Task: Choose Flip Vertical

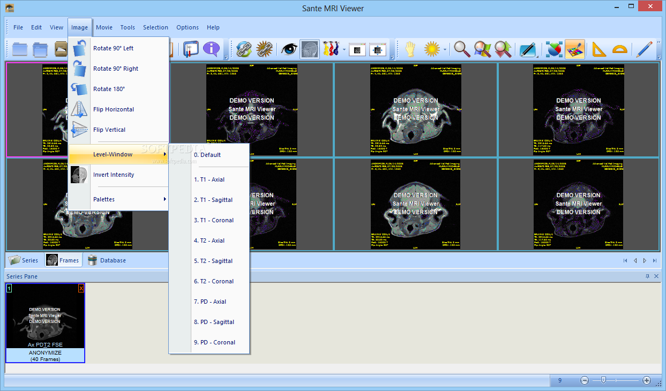Action: (x=118, y=130)
